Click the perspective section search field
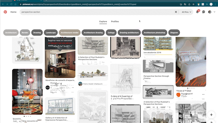This screenshot has height=123, width=218. pyautogui.click(x=97, y=12)
